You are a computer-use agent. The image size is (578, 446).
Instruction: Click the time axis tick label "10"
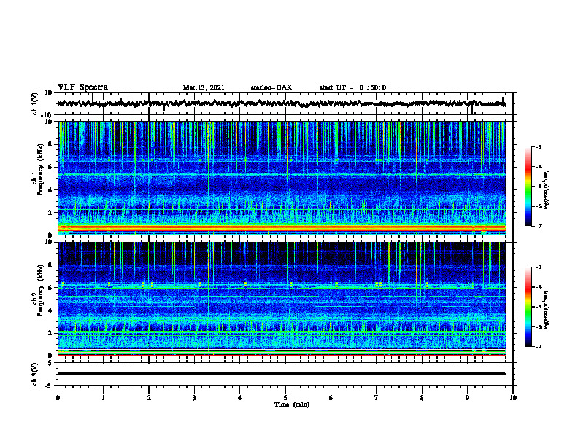[x=513, y=398]
